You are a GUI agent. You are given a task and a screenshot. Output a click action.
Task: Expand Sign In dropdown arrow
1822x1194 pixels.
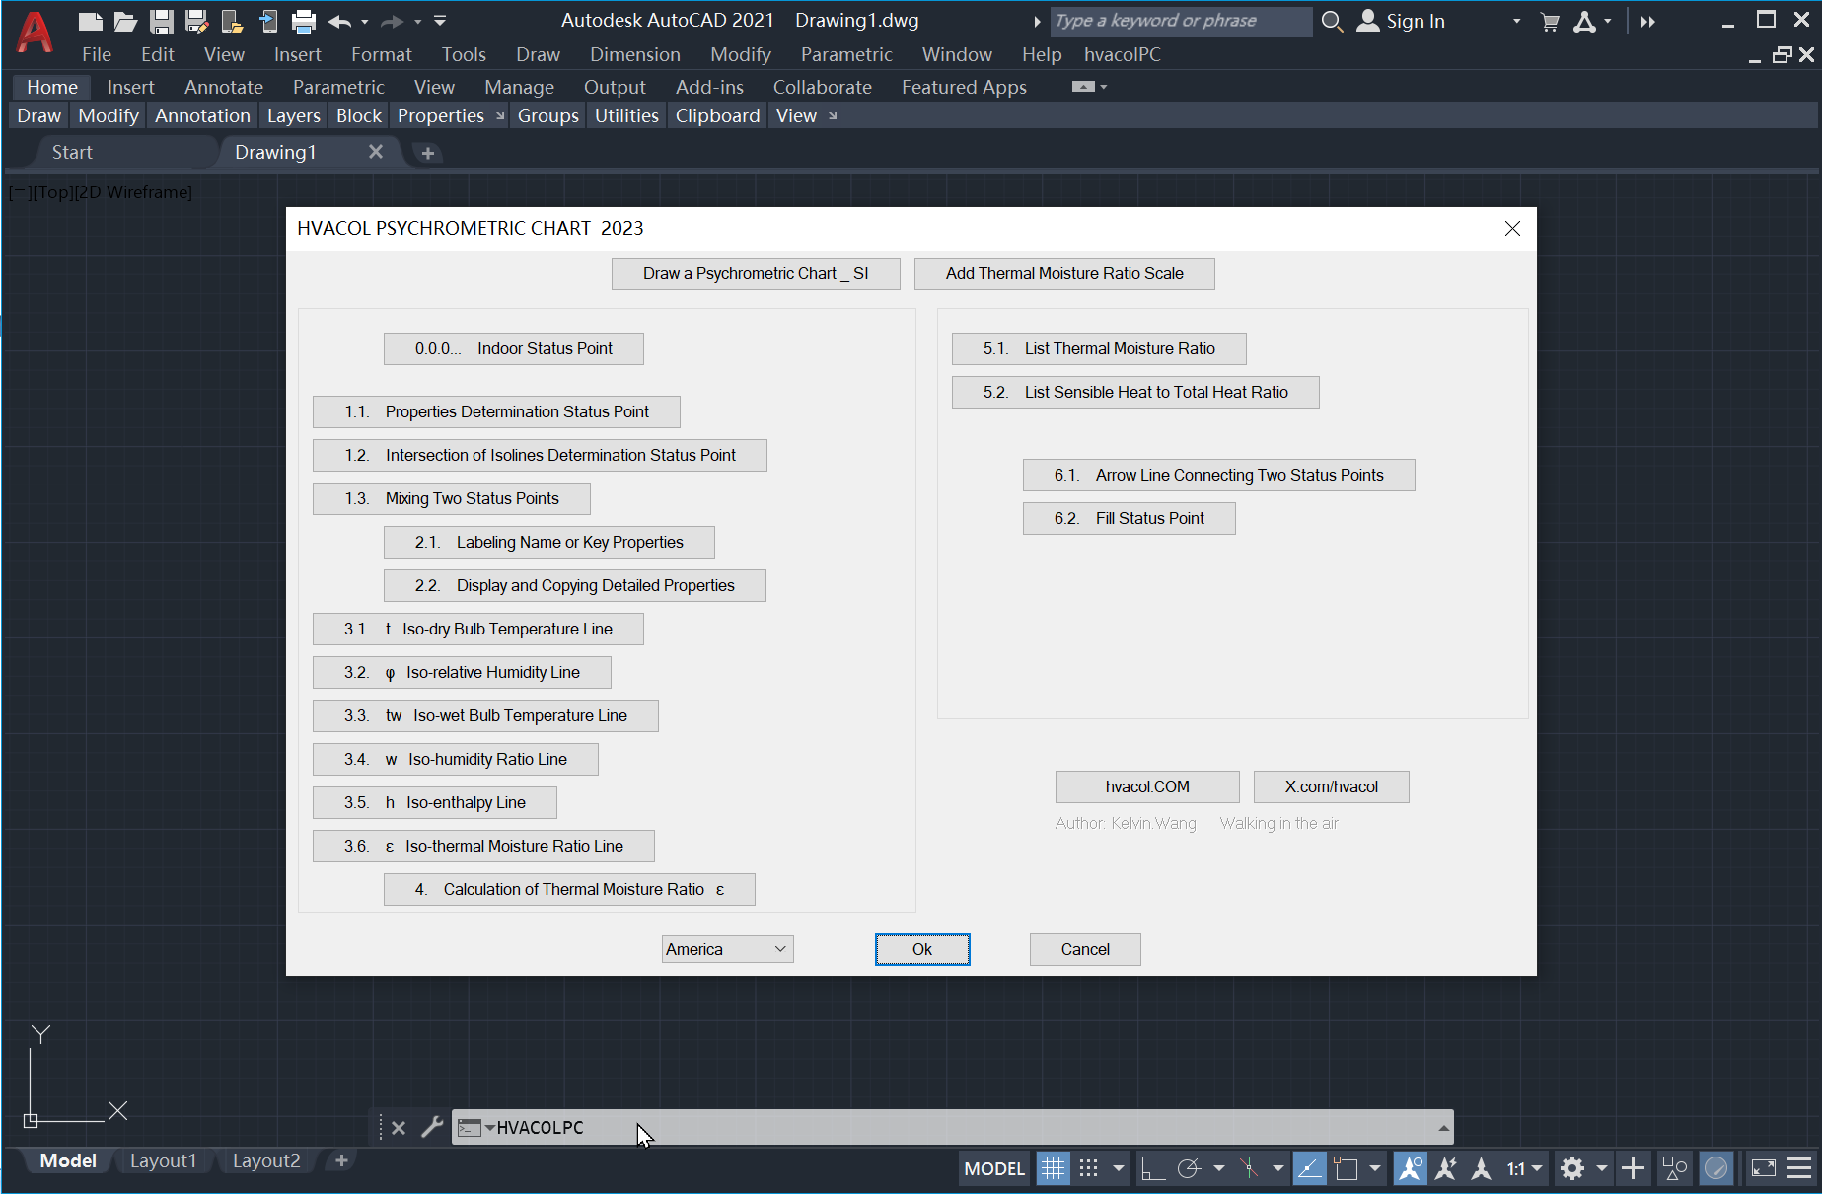pos(1516,21)
